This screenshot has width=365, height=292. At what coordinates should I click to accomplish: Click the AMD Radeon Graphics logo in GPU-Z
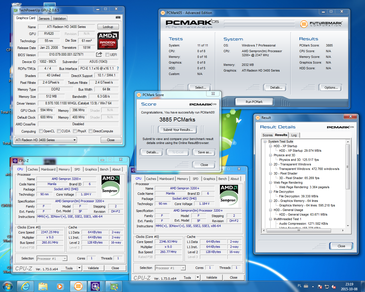click(x=108, y=40)
